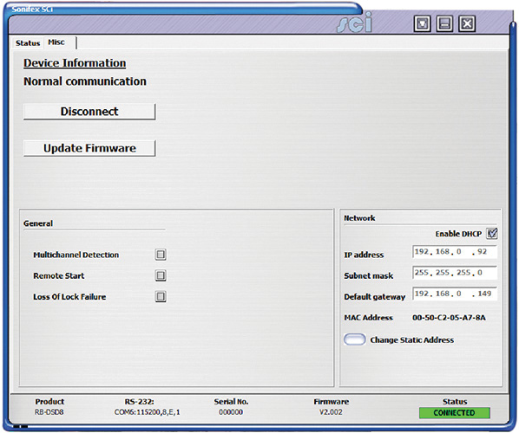This screenshot has width=519, height=433.
Task: Click the Device Information heading
Action: click(75, 63)
